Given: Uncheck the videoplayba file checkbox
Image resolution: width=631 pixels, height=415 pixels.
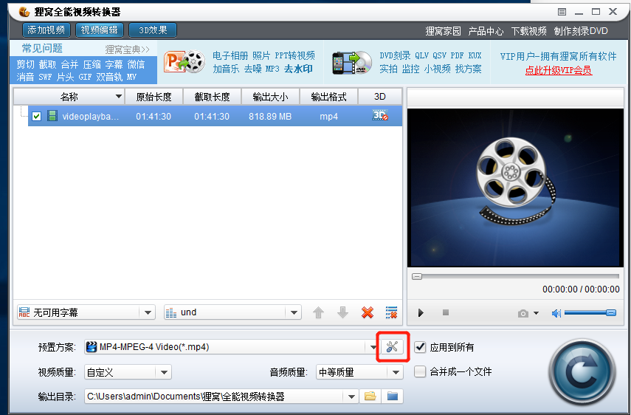Looking at the screenshot, I should click(x=37, y=117).
